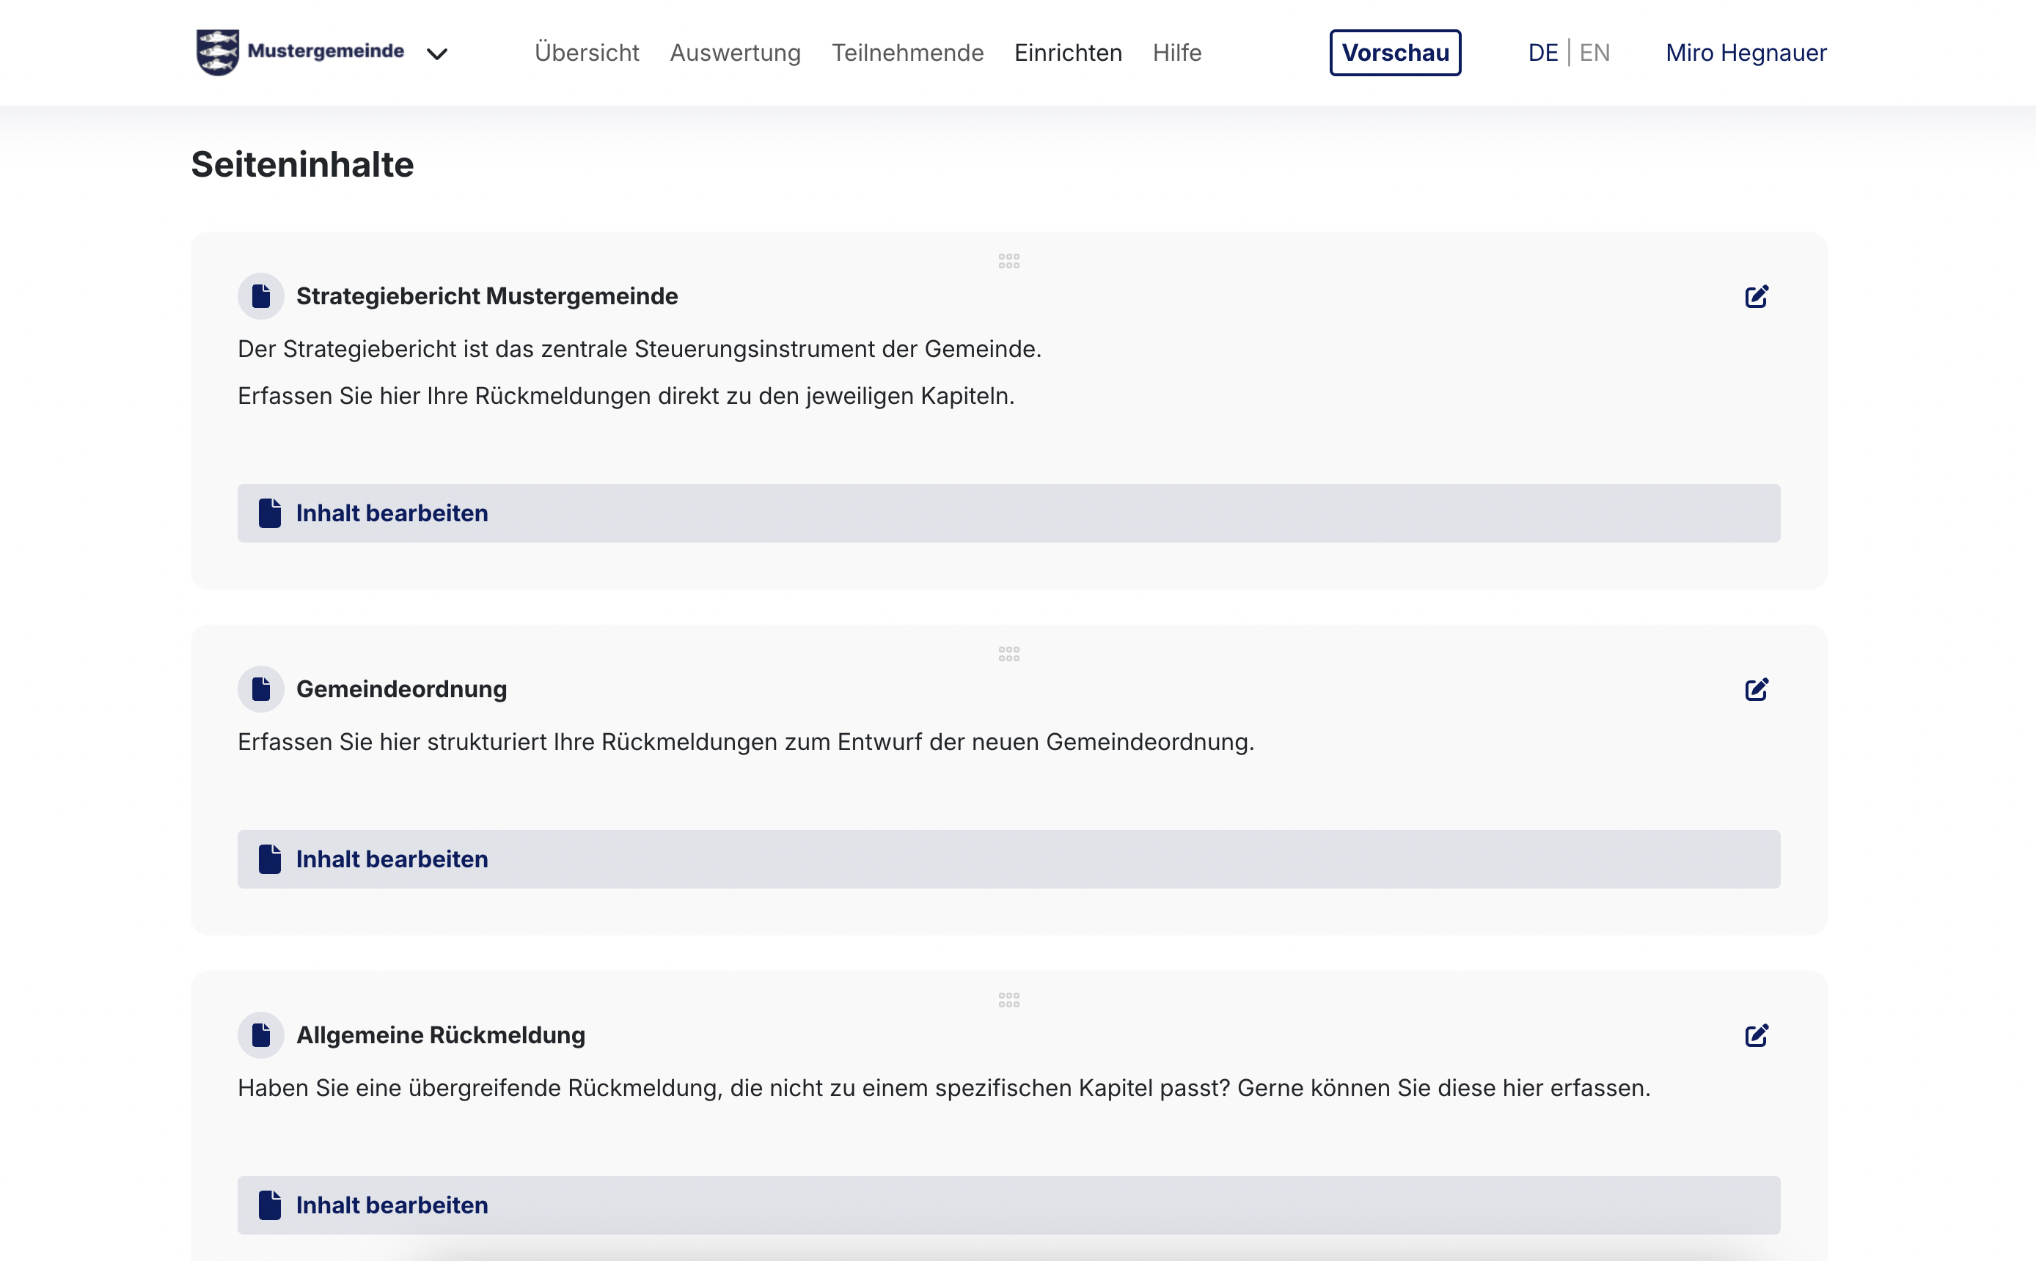Open Miro Hegnauer user menu
2036x1261 pixels.
tap(1746, 53)
